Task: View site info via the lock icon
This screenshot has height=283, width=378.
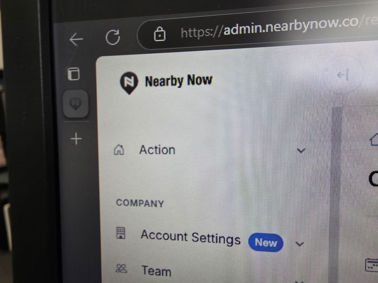Action: (x=160, y=34)
